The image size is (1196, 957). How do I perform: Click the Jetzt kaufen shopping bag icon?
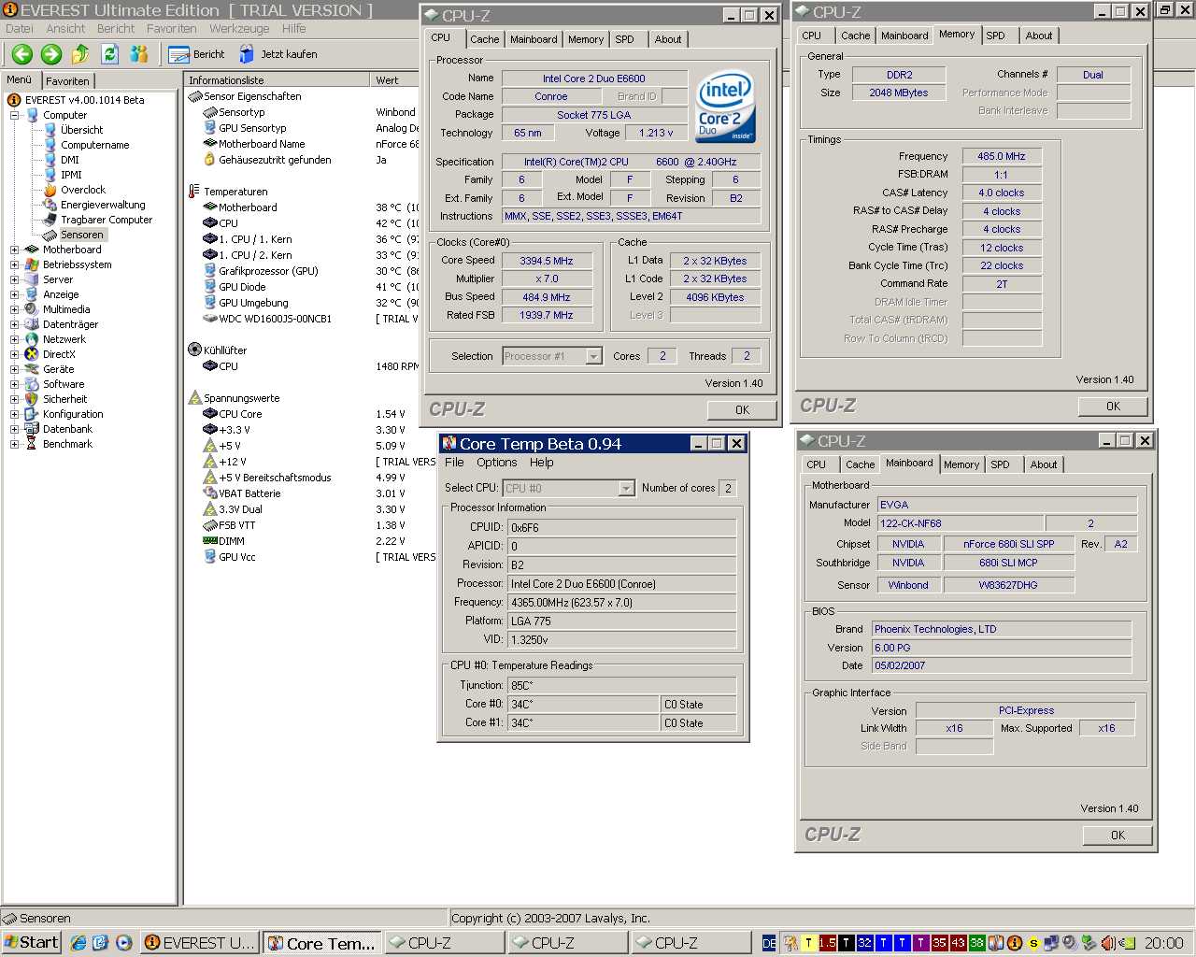(247, 54)
